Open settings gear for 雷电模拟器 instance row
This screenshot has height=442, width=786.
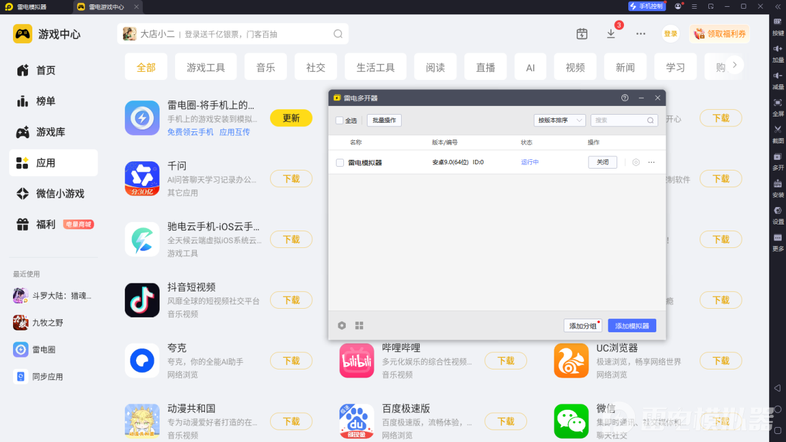point(636,162)
